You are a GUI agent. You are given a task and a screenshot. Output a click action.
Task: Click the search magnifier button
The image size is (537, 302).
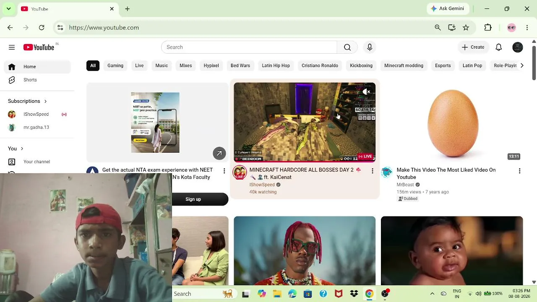(x=347, y=47)
